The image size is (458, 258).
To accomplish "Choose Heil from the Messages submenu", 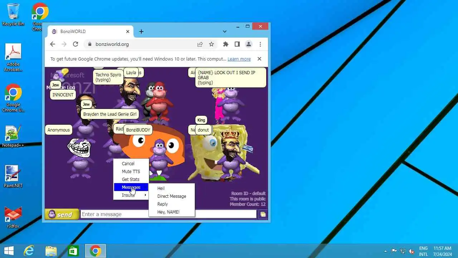I will (x=172, y=188).
